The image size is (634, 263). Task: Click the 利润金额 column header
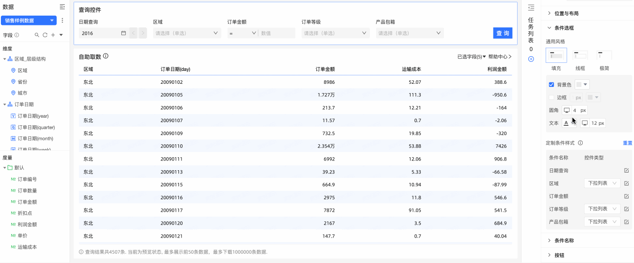coord(497,69)
